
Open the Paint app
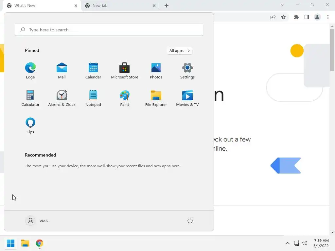pos(125,98)
